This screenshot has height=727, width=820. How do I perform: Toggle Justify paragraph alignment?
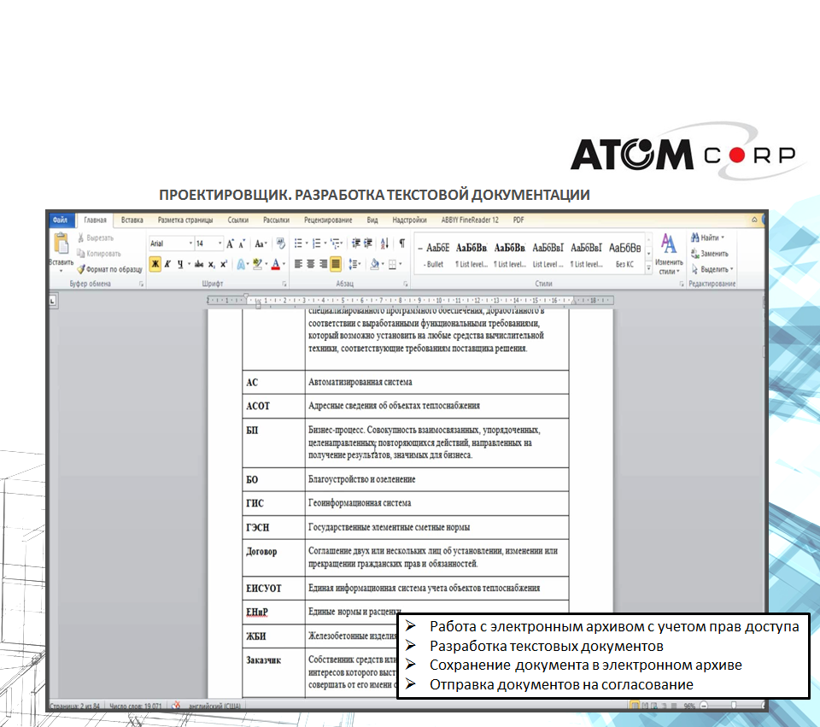coord(336,265)
